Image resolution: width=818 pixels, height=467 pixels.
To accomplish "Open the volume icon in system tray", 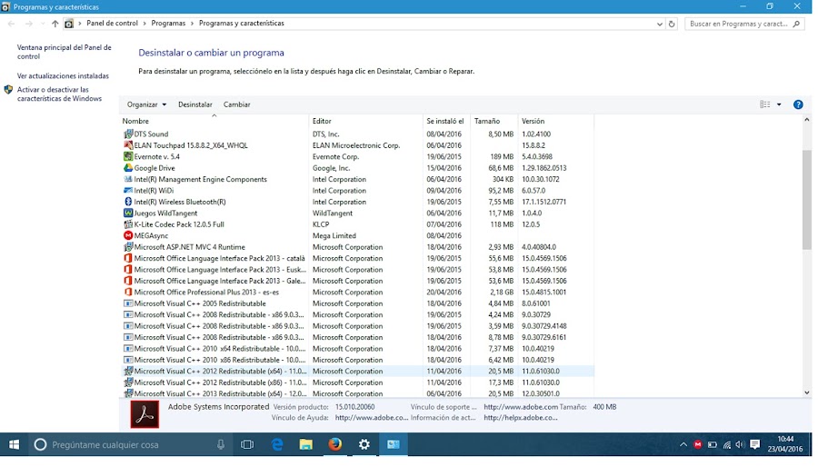I will click(x=740, y=444).
